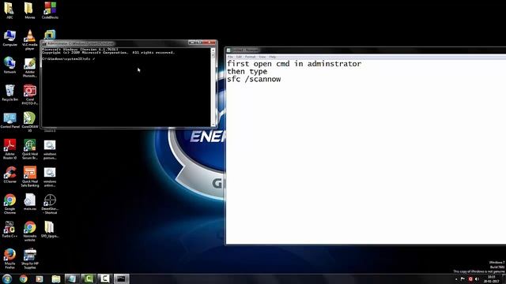Viewport: 506px width, 284px height.
Task: Click the green Camtasia taskbar icon
Action: click(89, 278)
